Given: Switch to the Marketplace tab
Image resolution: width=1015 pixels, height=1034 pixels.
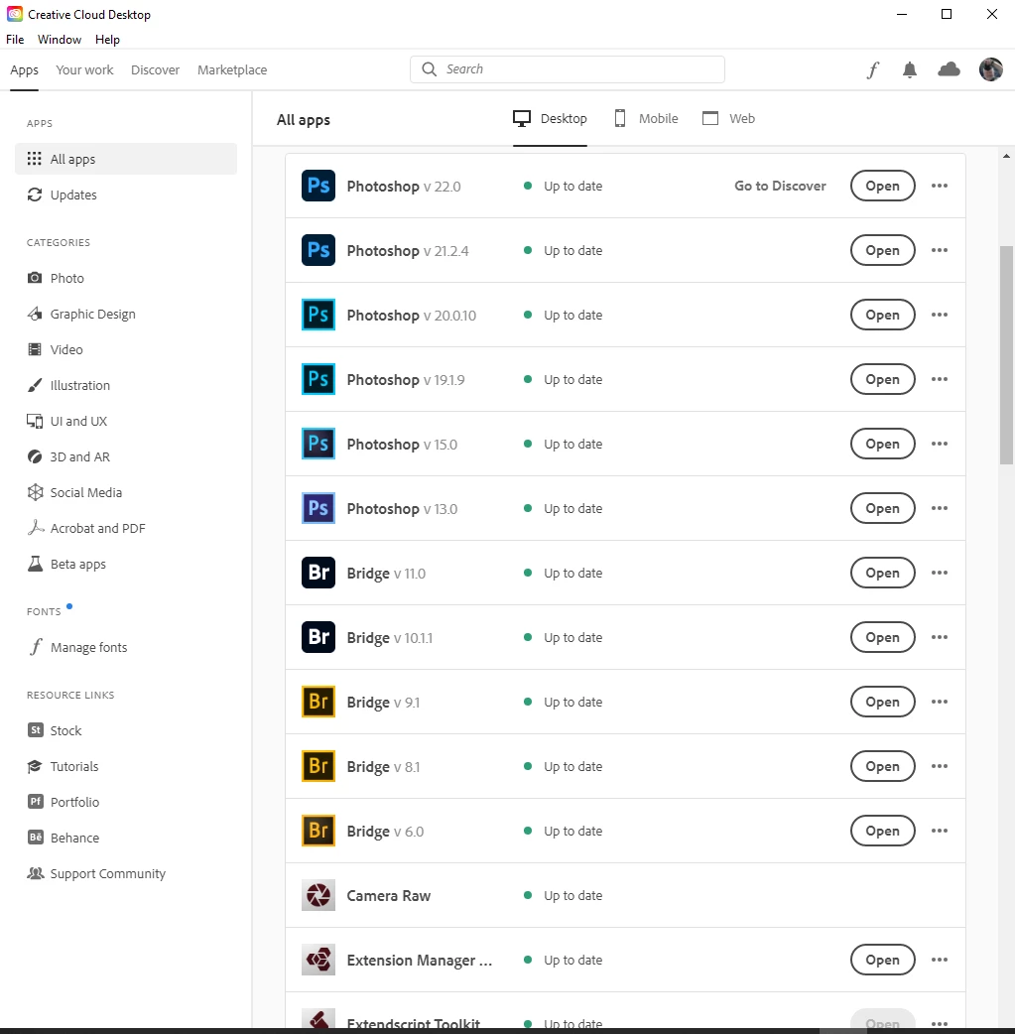Looking at the screenshot, I should (232, 69).
